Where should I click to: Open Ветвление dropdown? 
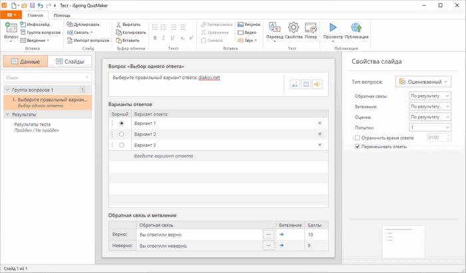(x=430, y=106)
